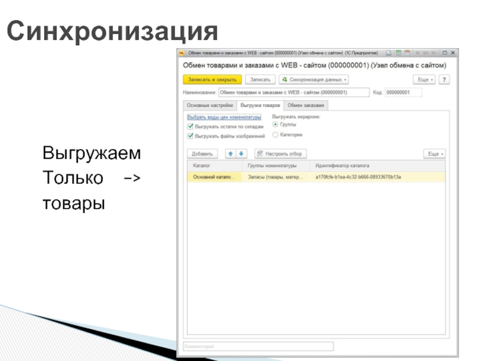Click the yellow 'Записать и закрыть' button
The width and height of the screenshot is (481, 361).
(x=212, y=79)
